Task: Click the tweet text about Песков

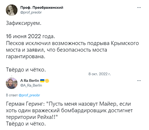Action: point(72,50)
